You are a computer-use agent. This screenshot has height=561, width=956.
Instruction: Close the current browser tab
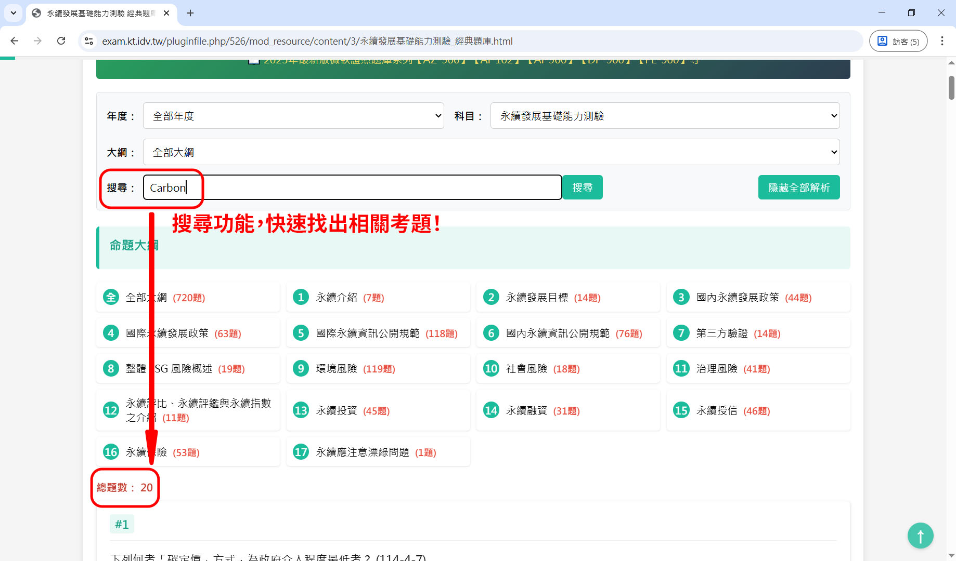pyautogui.click(x=166, y=13)
